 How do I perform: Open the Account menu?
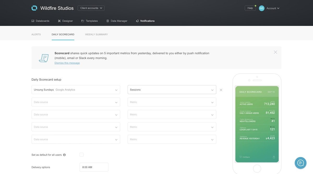(273, 8)
